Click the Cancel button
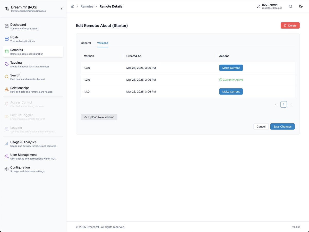 pyautogui.click(x=261, y=126)
